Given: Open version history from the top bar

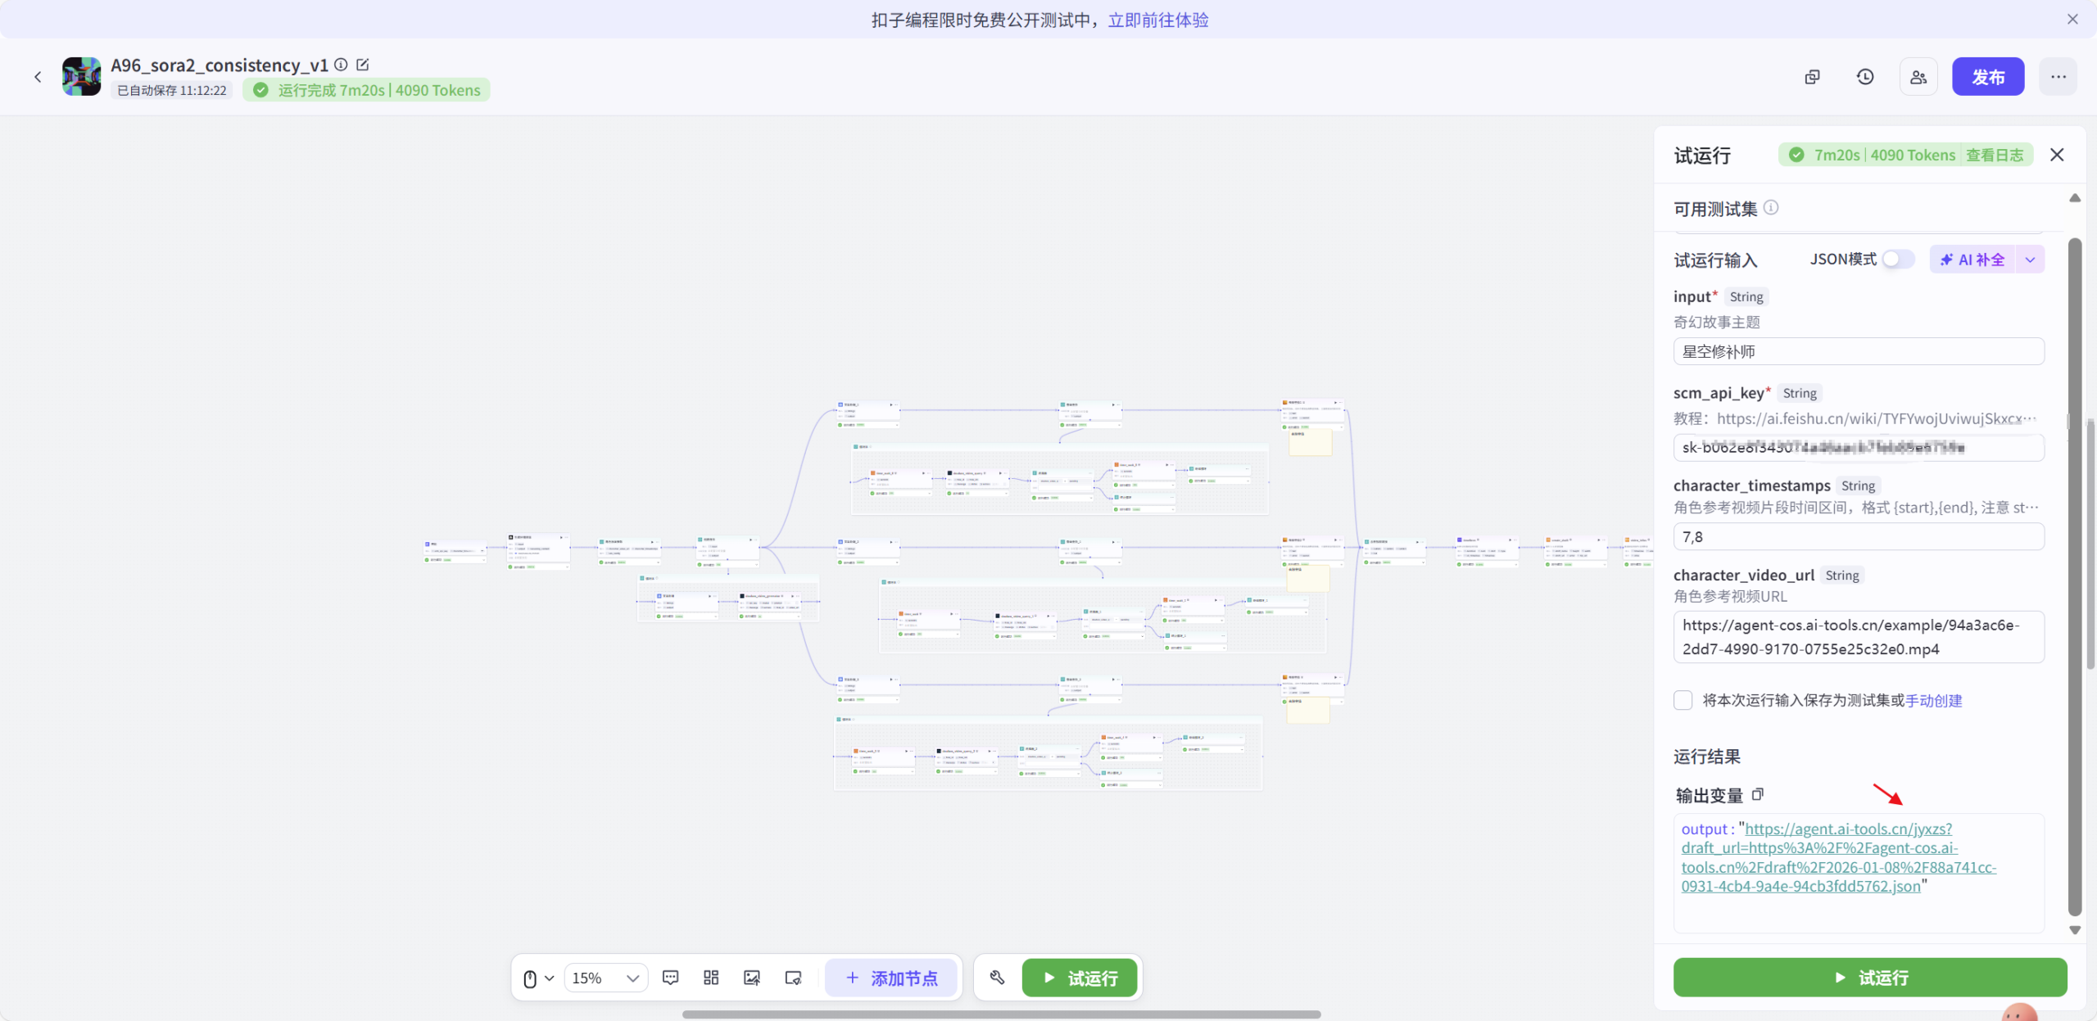Looking at the screenshot, I should 1864,76.
